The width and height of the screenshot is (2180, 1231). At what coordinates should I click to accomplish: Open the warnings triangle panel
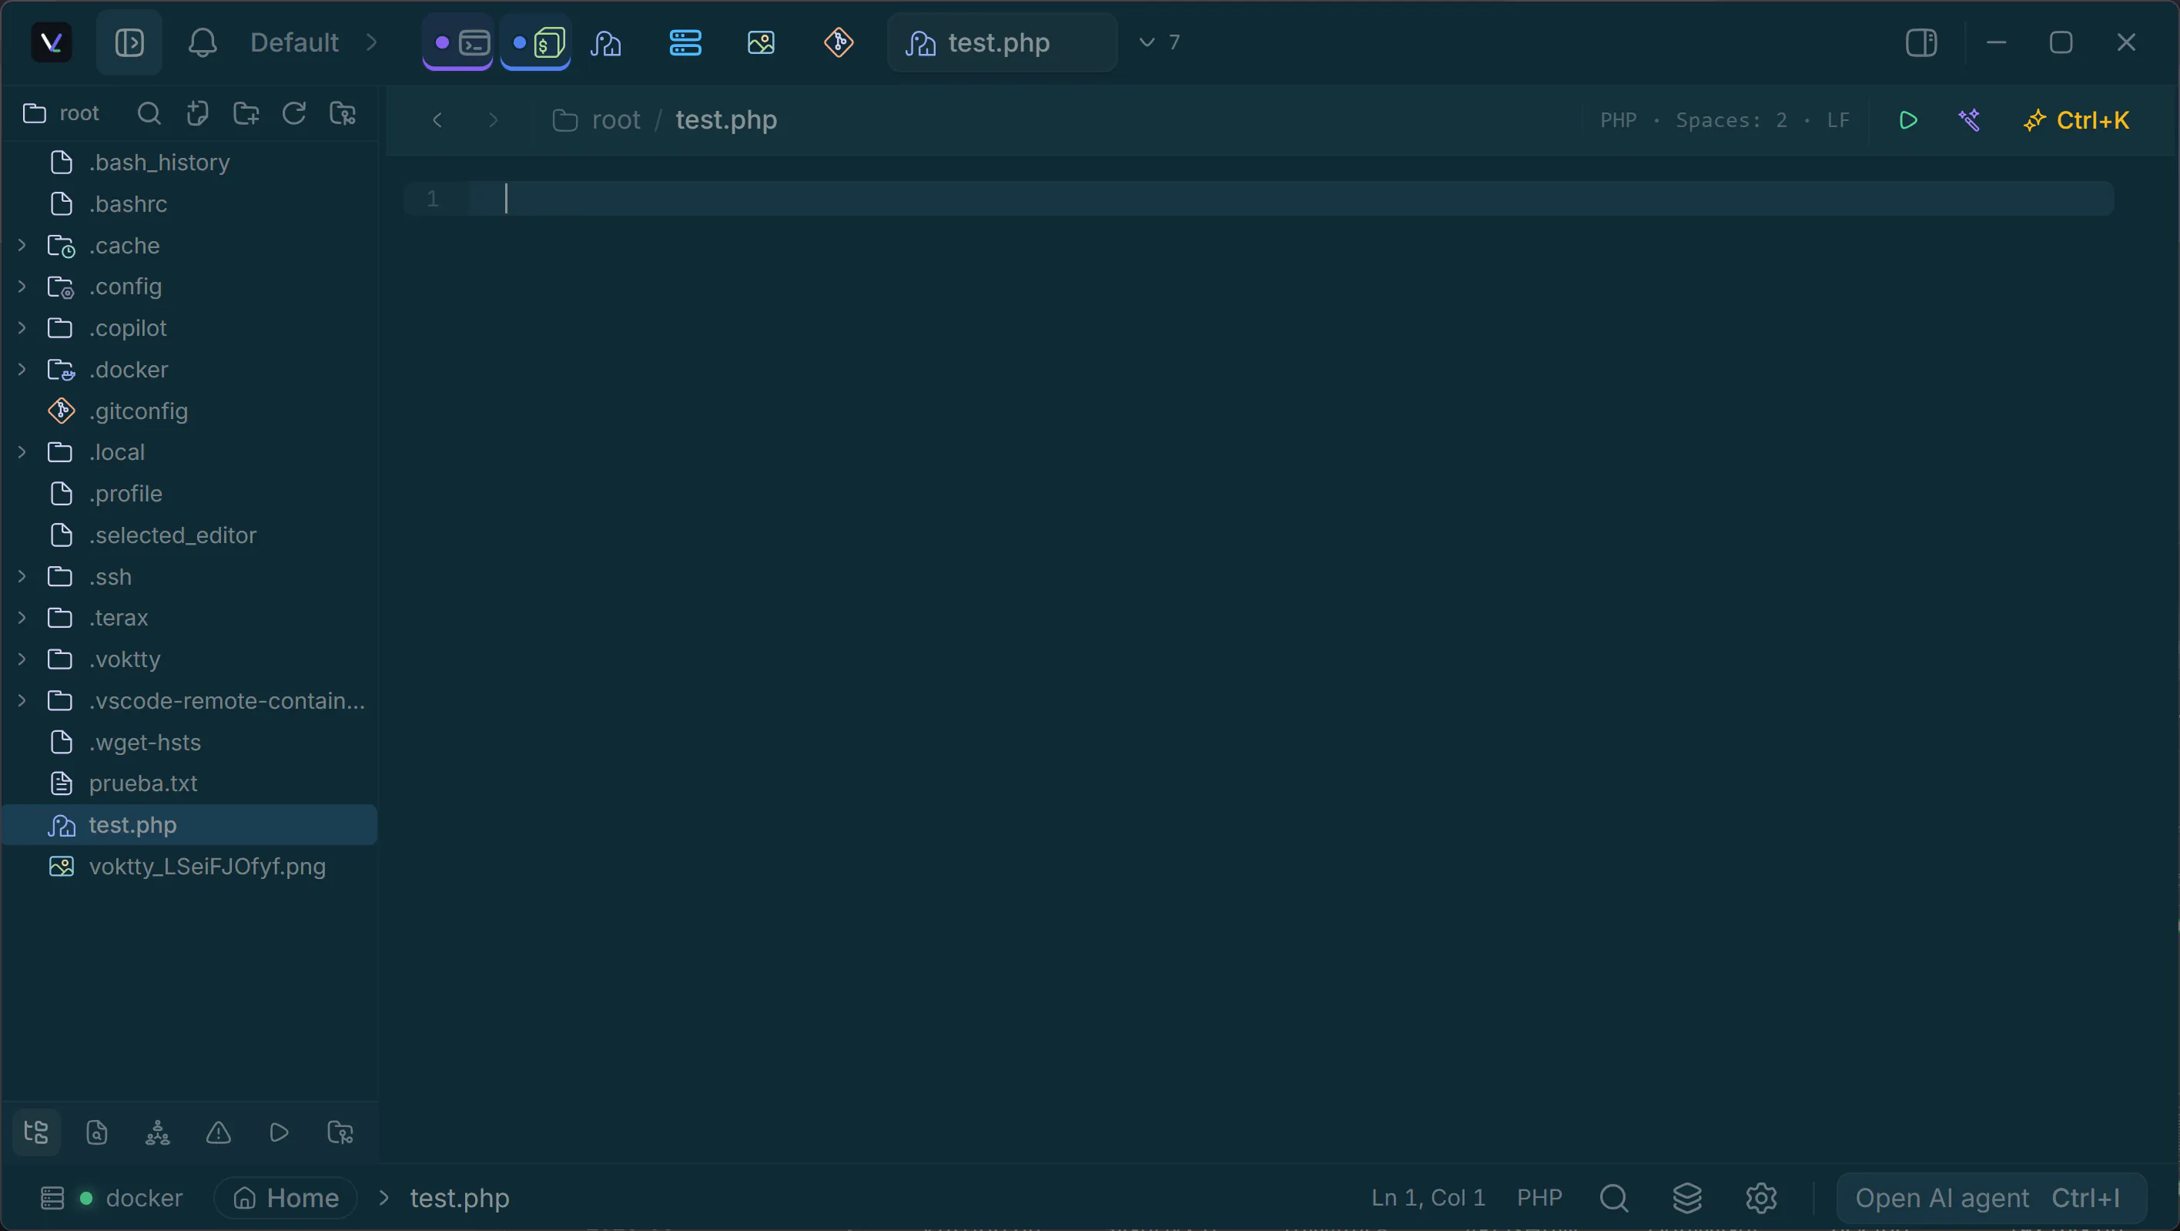(x=219, y=1132)
